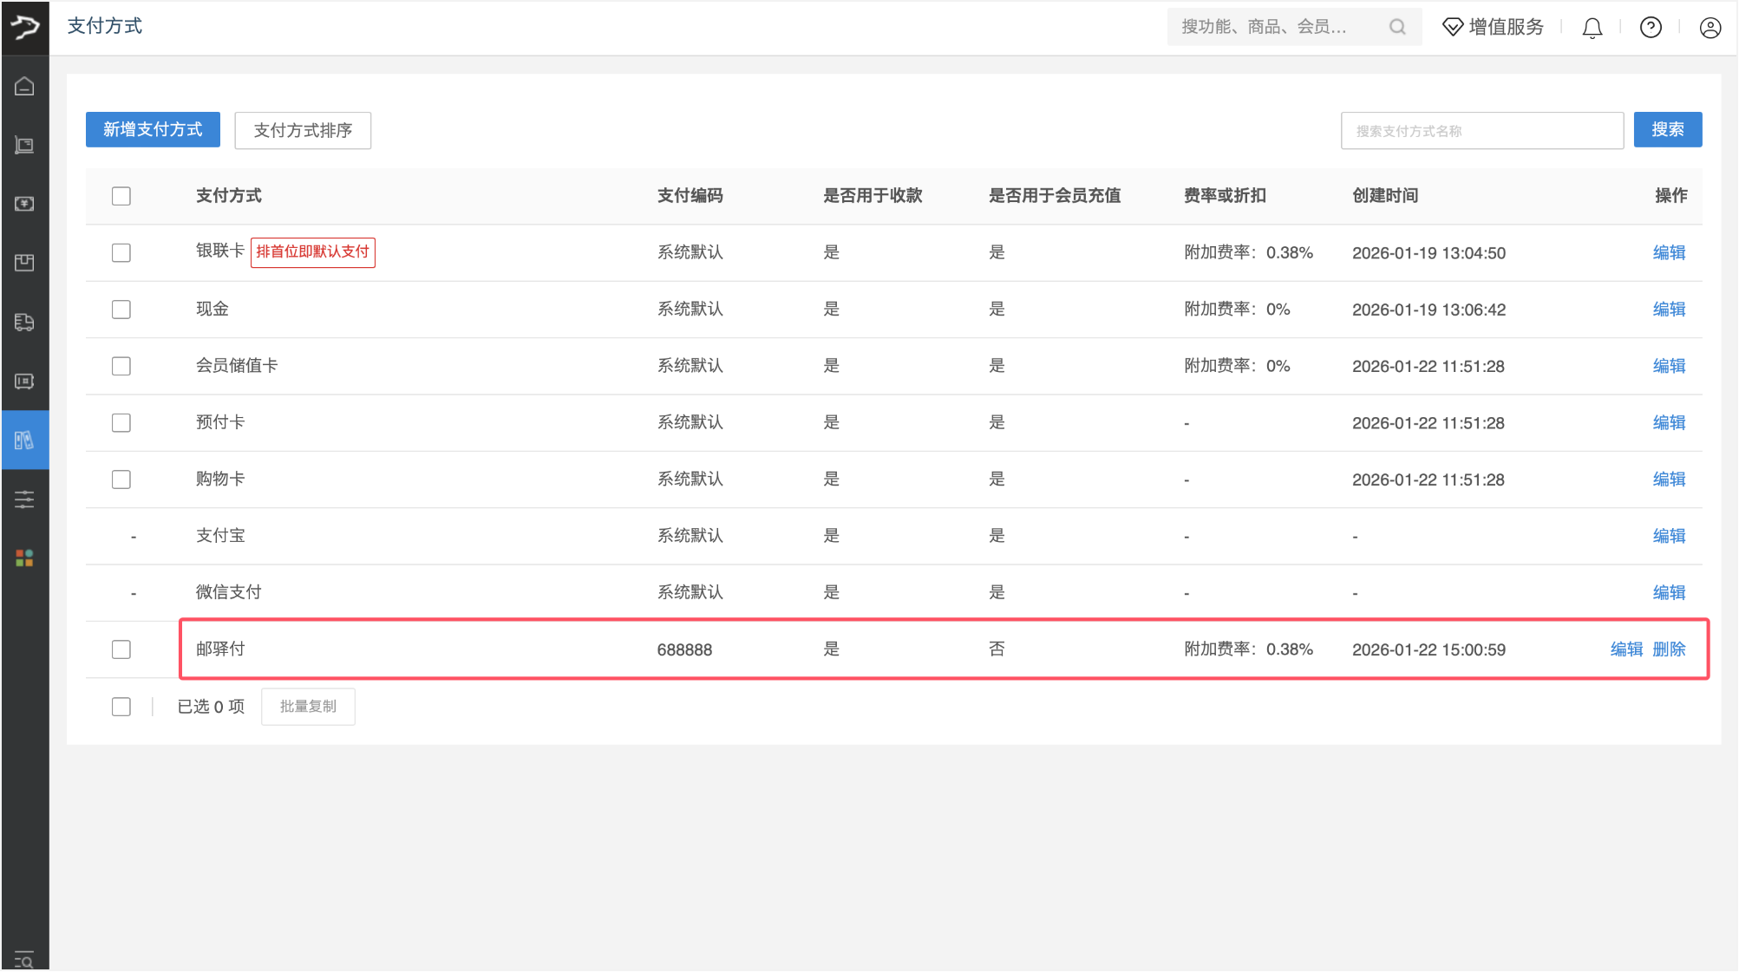
Task: Click the 新增支付方式 button
Action: point(153,130)
